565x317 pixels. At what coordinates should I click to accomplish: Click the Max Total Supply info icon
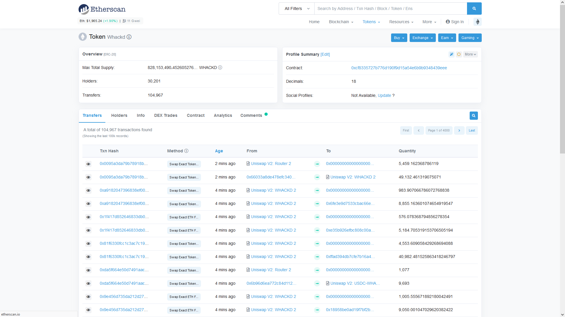220,68
